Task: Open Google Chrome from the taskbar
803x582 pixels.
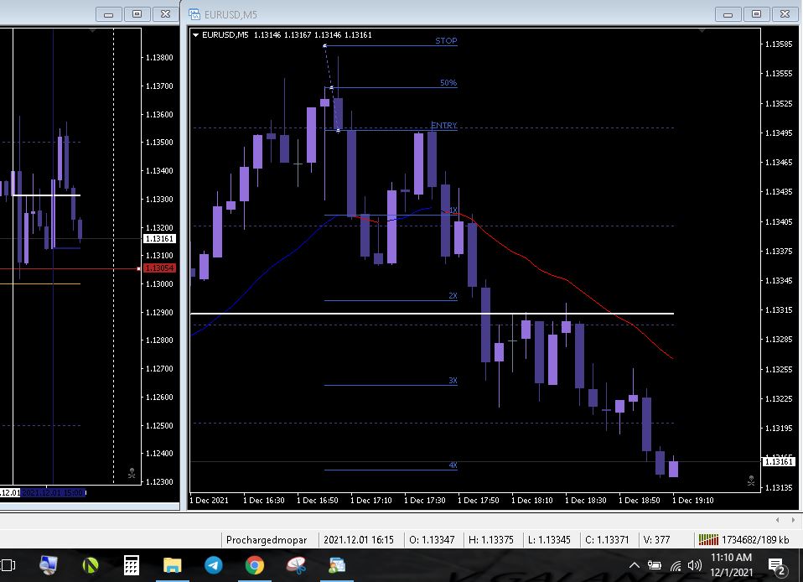Action: point(255,565)
